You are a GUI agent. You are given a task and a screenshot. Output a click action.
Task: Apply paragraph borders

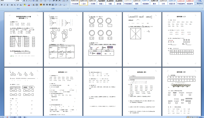click(64, 5)
